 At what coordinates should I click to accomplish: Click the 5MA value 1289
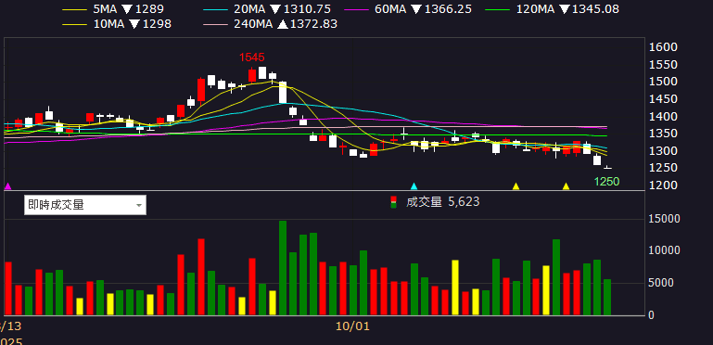150,9
